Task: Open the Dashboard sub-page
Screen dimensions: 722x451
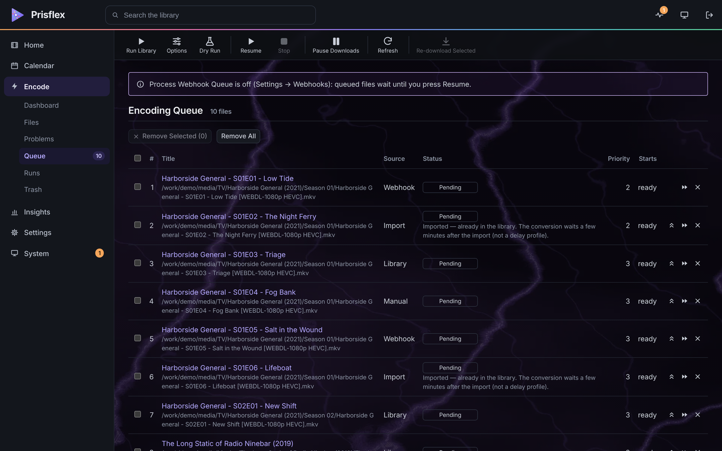Action: [64, 105]
